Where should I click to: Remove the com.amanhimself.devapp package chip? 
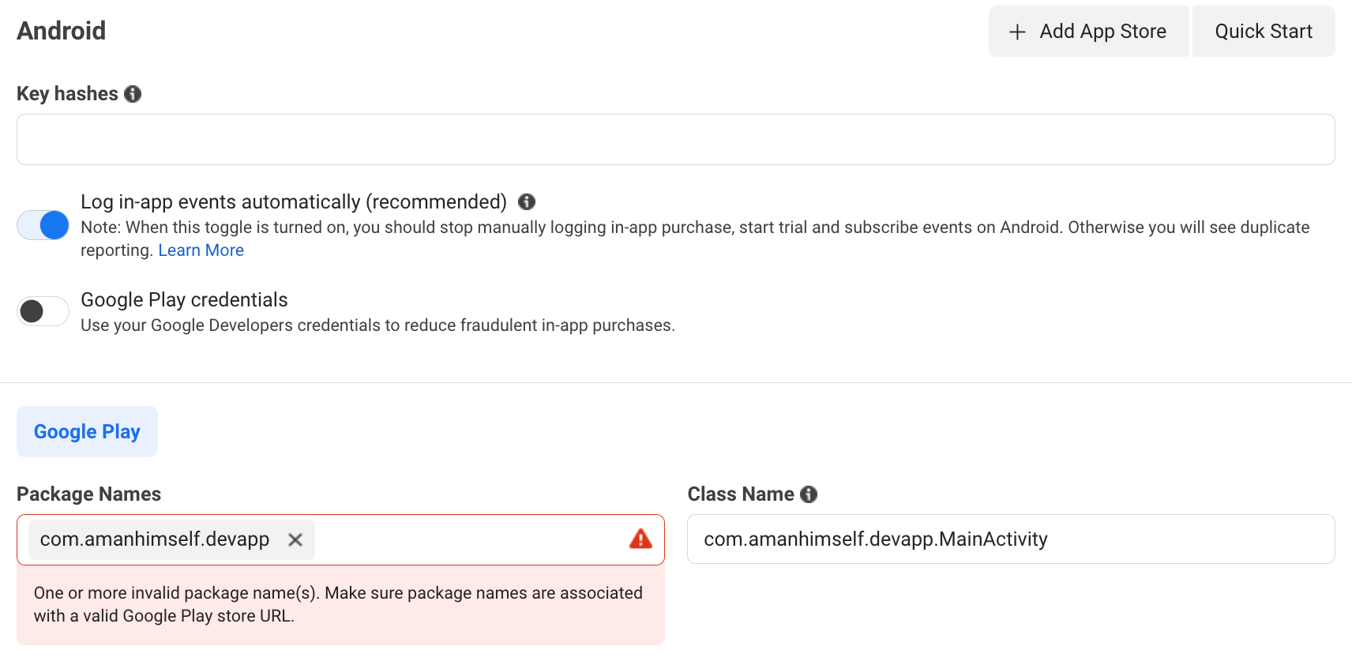(295, 539)
